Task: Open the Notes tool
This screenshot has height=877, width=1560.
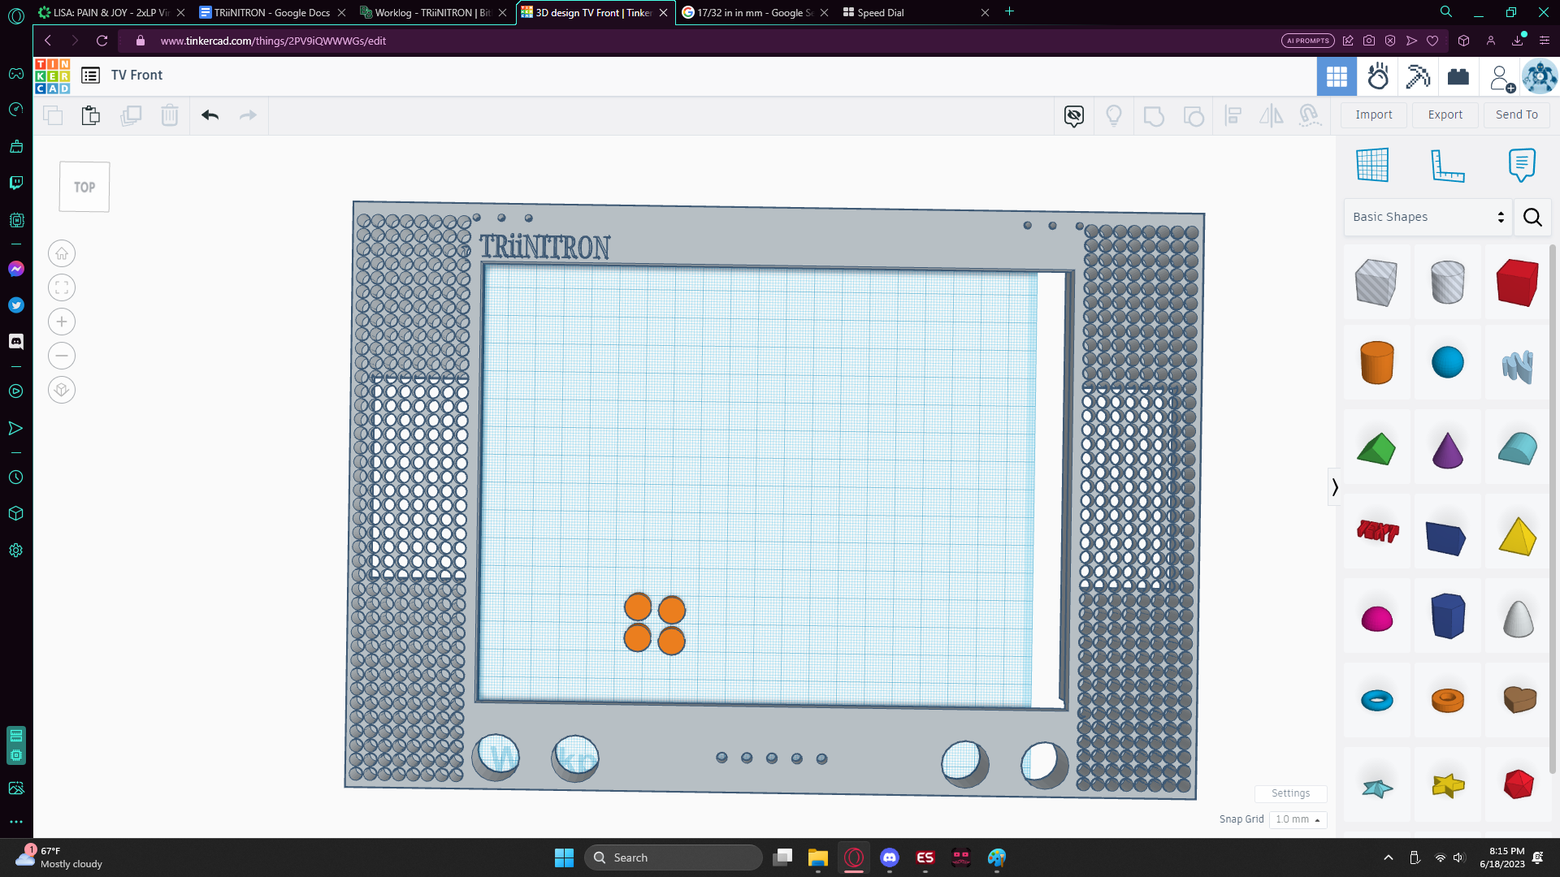Action: point(1522,165)
